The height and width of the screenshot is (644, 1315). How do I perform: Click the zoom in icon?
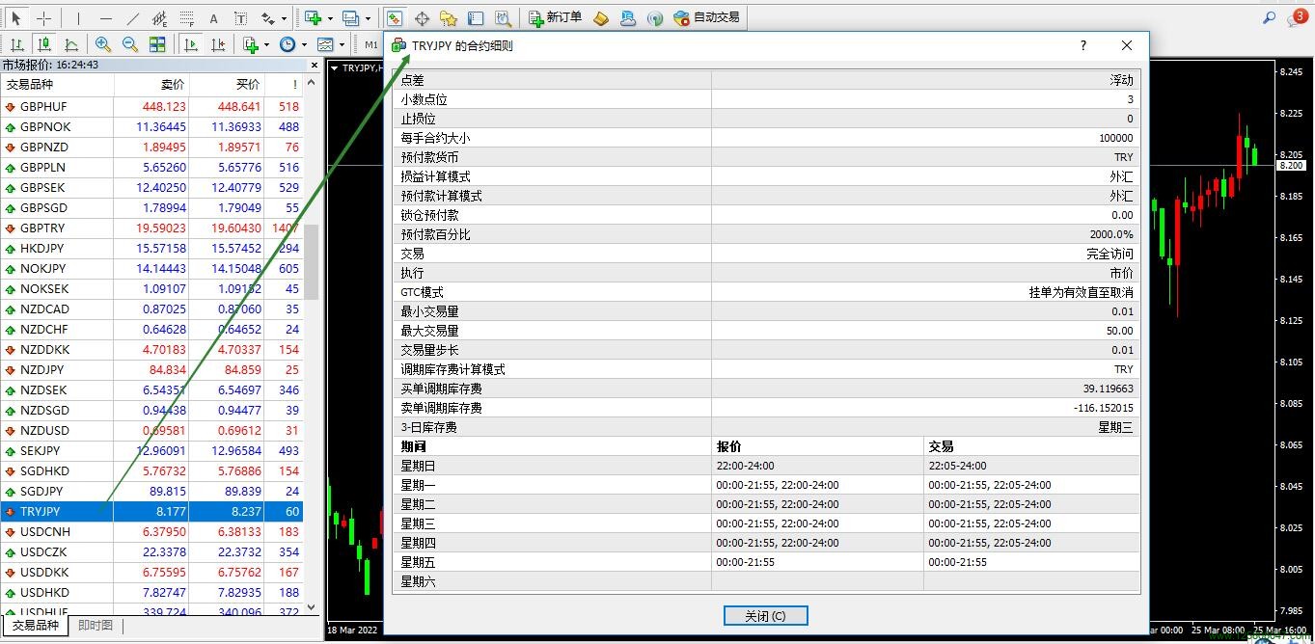point(103,44)
